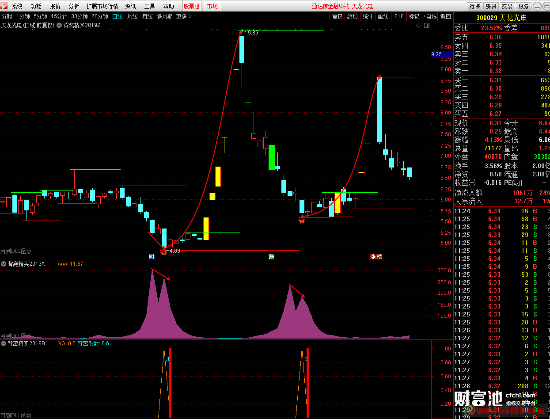
Task: Click the 股票池 button
Action: [x=191, y=6]
